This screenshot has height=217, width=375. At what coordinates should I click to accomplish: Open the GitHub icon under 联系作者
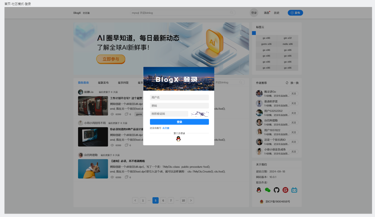[x=276, y=190]
